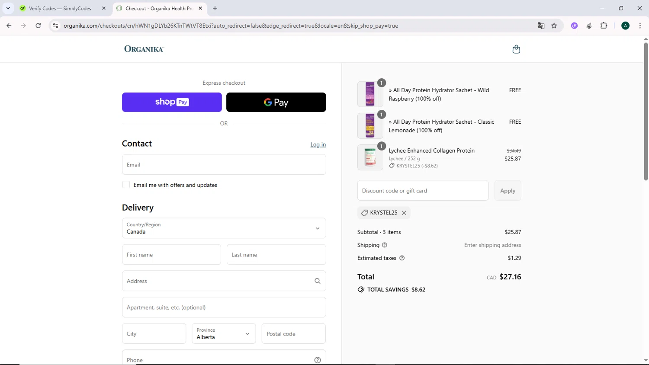Image resolution: width=649 pixels, height=365 pixels.
Task: Click the Apply discount button
Action: 508,191
